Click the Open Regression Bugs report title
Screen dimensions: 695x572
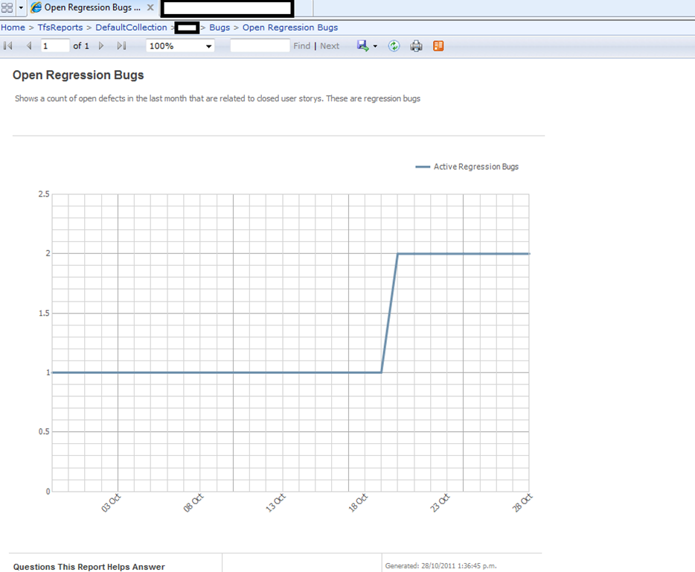(78, 75)
